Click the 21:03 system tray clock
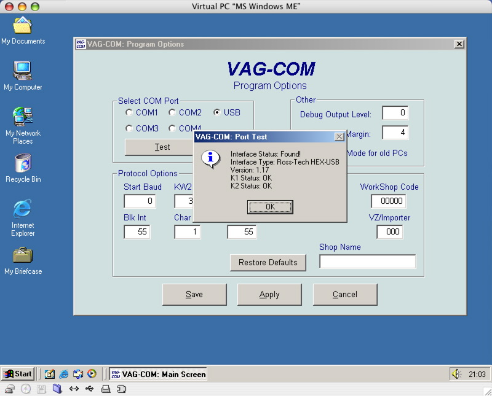Image resolution: width=492 pixels, height=396 pixels. point(477,375)
